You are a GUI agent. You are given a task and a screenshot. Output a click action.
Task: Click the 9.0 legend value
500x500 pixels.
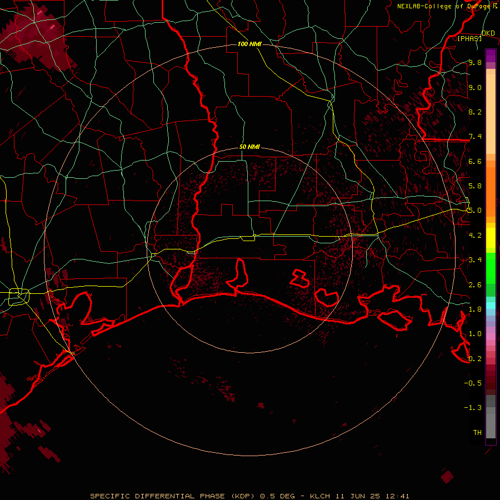pyautogui.click(x=475, y=87)
